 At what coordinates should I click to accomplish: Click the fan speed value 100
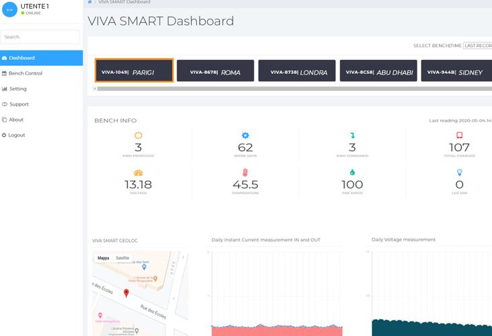pyautogui.click(x=352, y=185)
